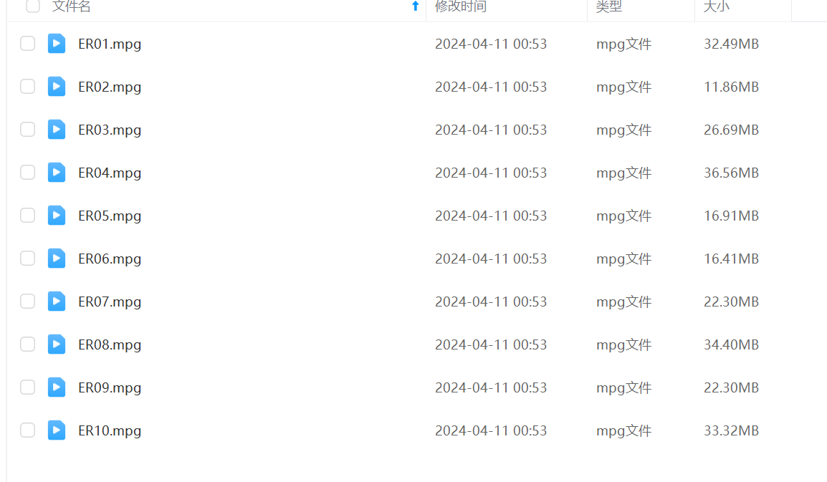
Task: Click the video icon next to ER02.mpg
Action: point(57,87)
